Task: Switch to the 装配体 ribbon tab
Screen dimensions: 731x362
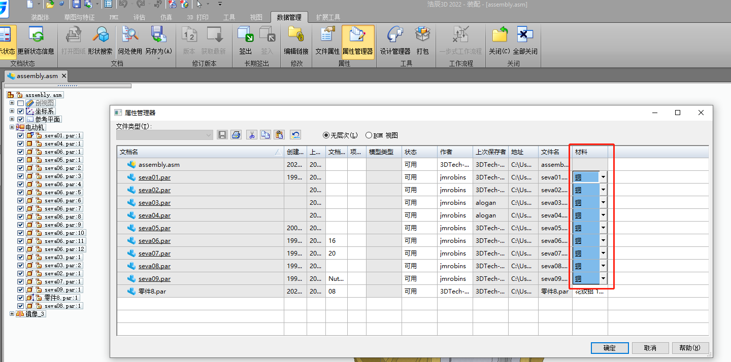Action: (x=40, y=17)
